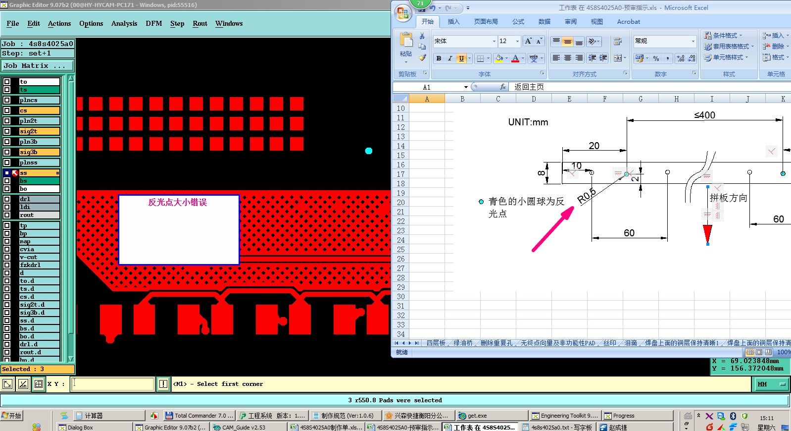Screen dimensions: 791x431
Task: Switch to the 公式 ribbon tab
Action: pyautogui.click(x=518, y=22)
